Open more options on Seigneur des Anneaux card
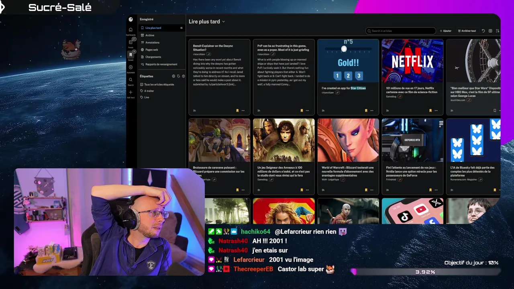 click(307, 190)
